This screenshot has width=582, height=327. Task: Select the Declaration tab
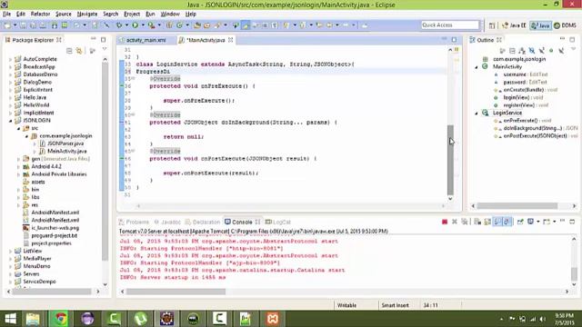203,222
